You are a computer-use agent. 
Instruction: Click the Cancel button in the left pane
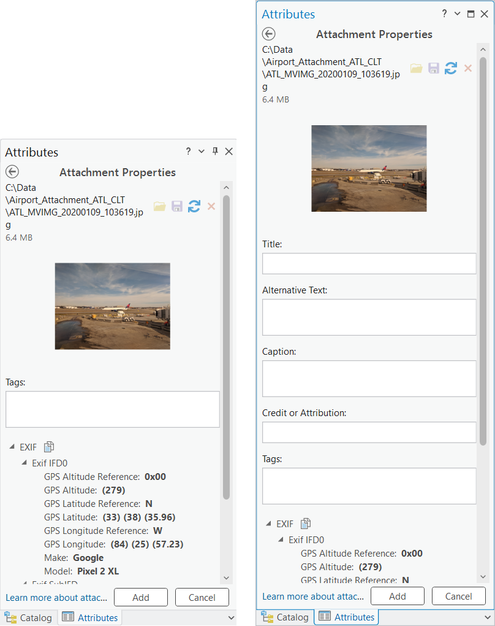point(202,597)
